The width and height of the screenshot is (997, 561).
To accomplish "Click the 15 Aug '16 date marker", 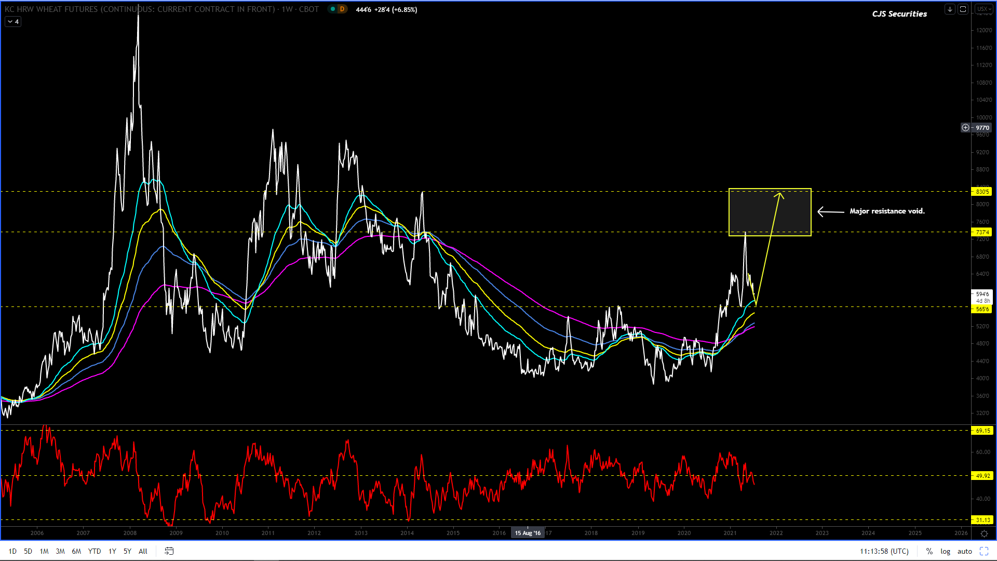I will pyautogui.click(x=528, y=533).
